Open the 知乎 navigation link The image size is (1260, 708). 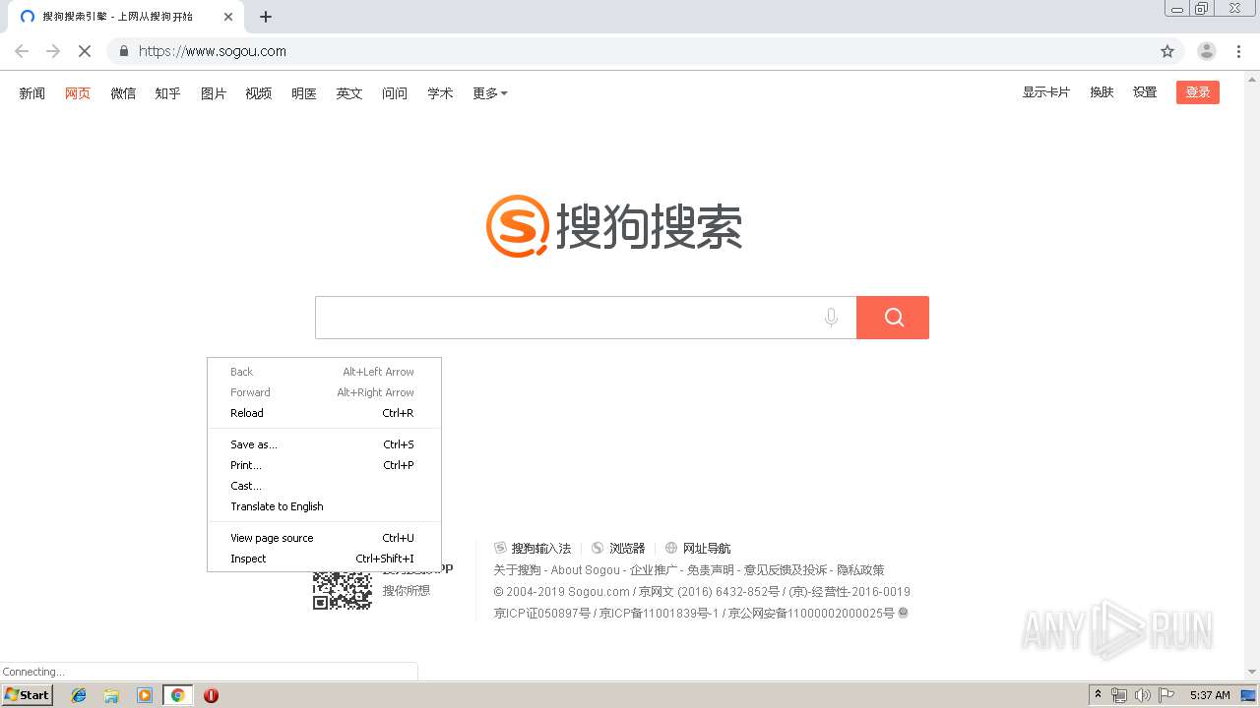pyautogui.click(x=168, y=93)
